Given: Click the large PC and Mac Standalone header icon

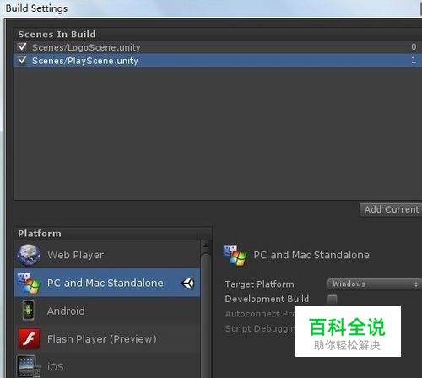Looking at the screenshot, I should [x=235, y=256].
